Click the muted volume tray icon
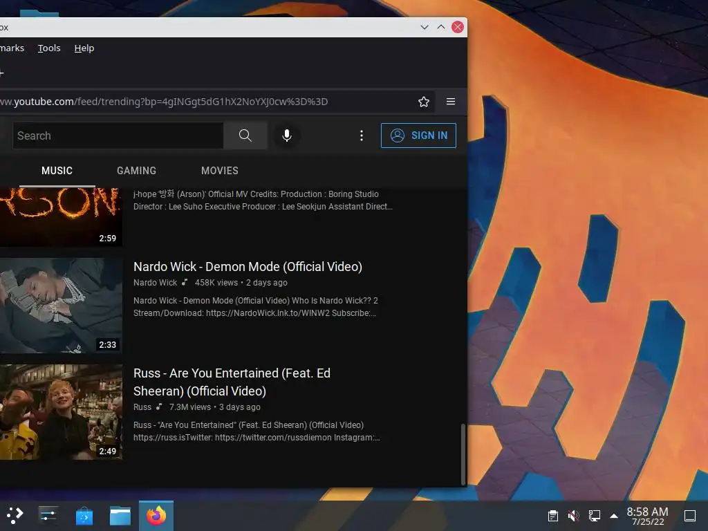 (x=573, y=516)
